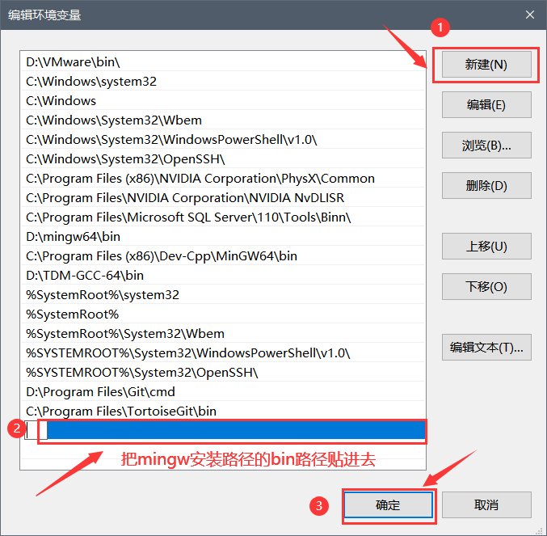Select the C:\Windows\system32 entry
This screenshot has width=547, height=536.
(x=223, y=82)
